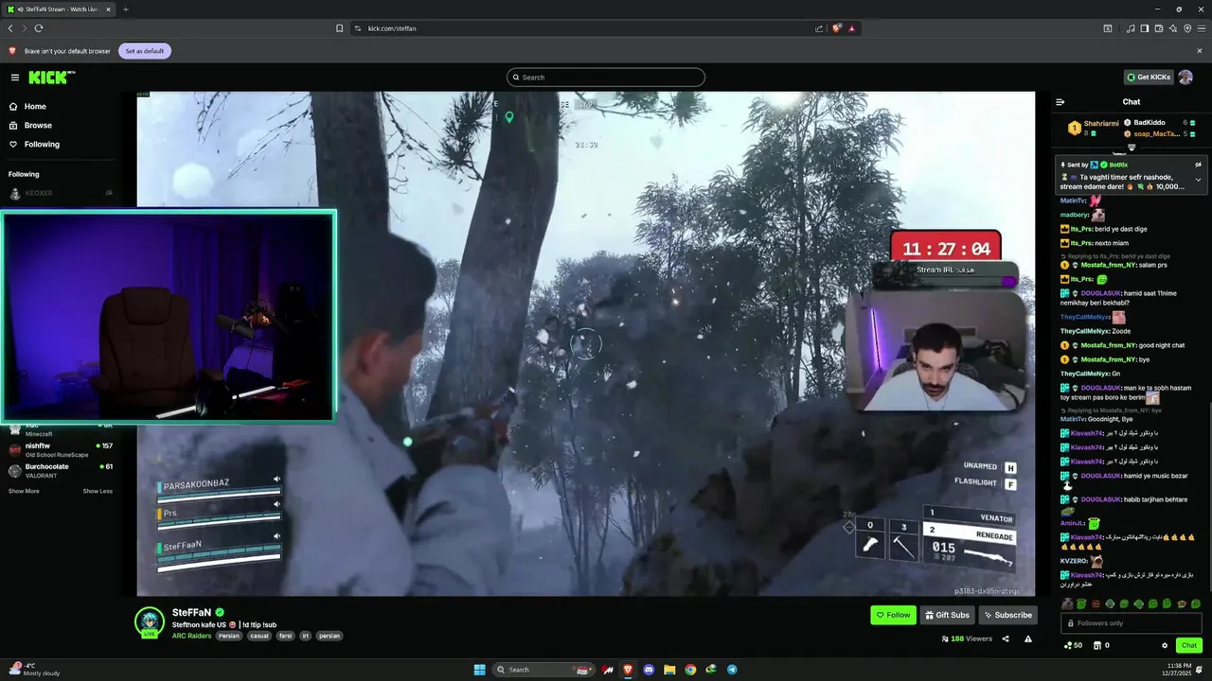Open the nishftw channel entry
The width and height of the screenshot is (1212, 681).
point(61,449)
